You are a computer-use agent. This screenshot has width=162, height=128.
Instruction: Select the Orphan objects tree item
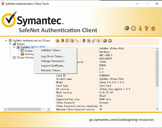tap(29, 51)
